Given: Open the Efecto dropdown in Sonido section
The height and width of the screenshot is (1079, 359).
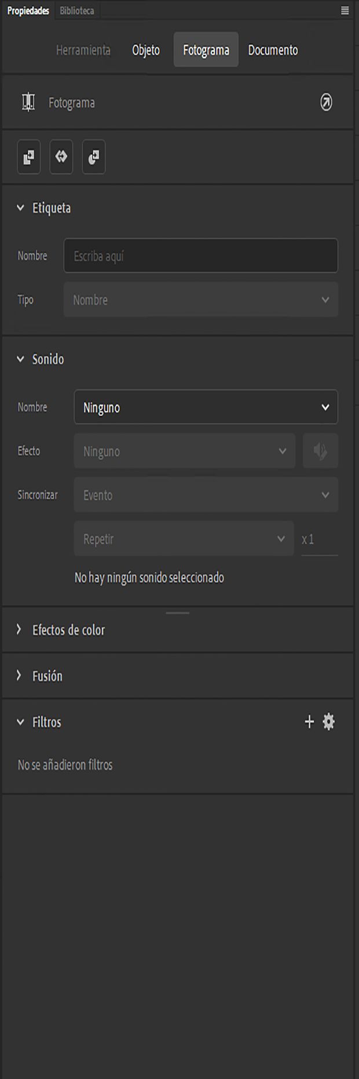Looking at the screenshot, I should [184, 451].
